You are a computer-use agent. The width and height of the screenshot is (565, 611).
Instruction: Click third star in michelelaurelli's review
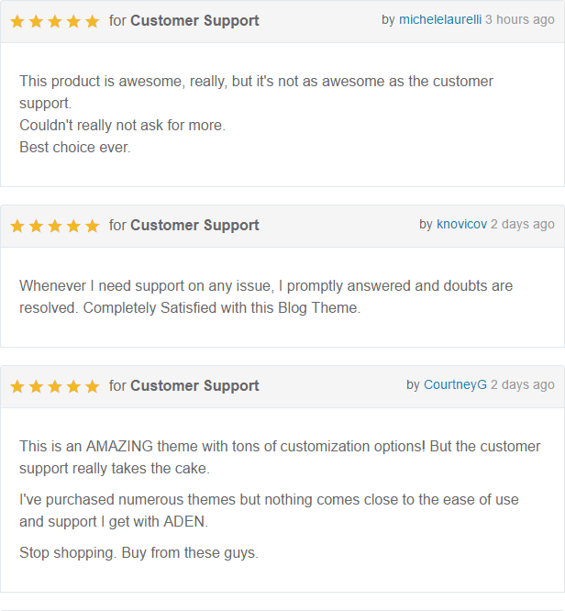(55, 21)
